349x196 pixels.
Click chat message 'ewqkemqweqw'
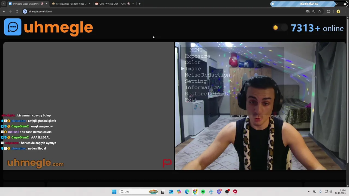pos(42,126)
